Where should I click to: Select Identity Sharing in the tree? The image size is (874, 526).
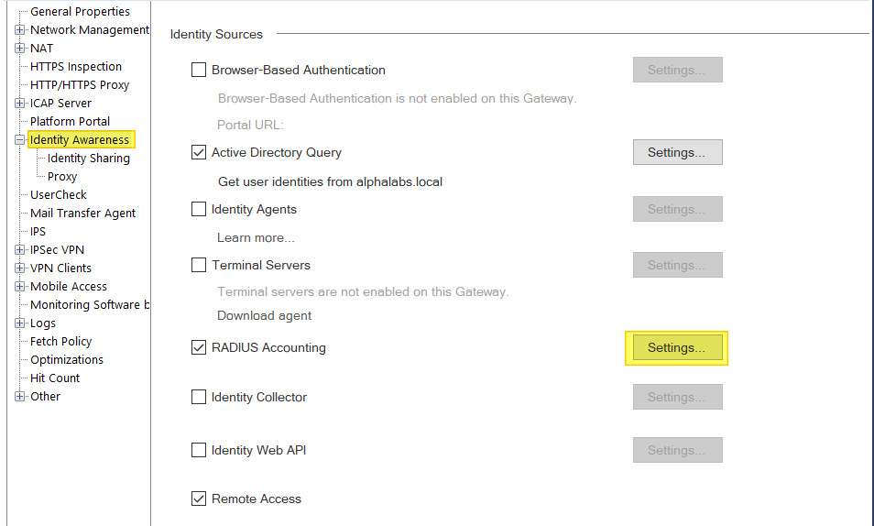pos(88,159)
